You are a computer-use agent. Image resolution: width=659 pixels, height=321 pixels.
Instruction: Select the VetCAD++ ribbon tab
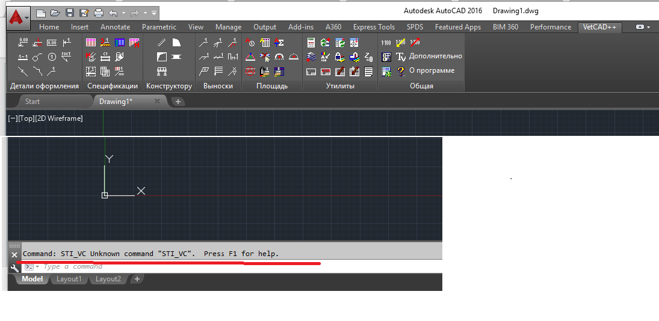click(x=600, y=27)
